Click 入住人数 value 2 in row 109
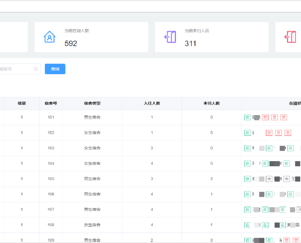The width and height of the screenshot is (301, 243). (152, 240)
